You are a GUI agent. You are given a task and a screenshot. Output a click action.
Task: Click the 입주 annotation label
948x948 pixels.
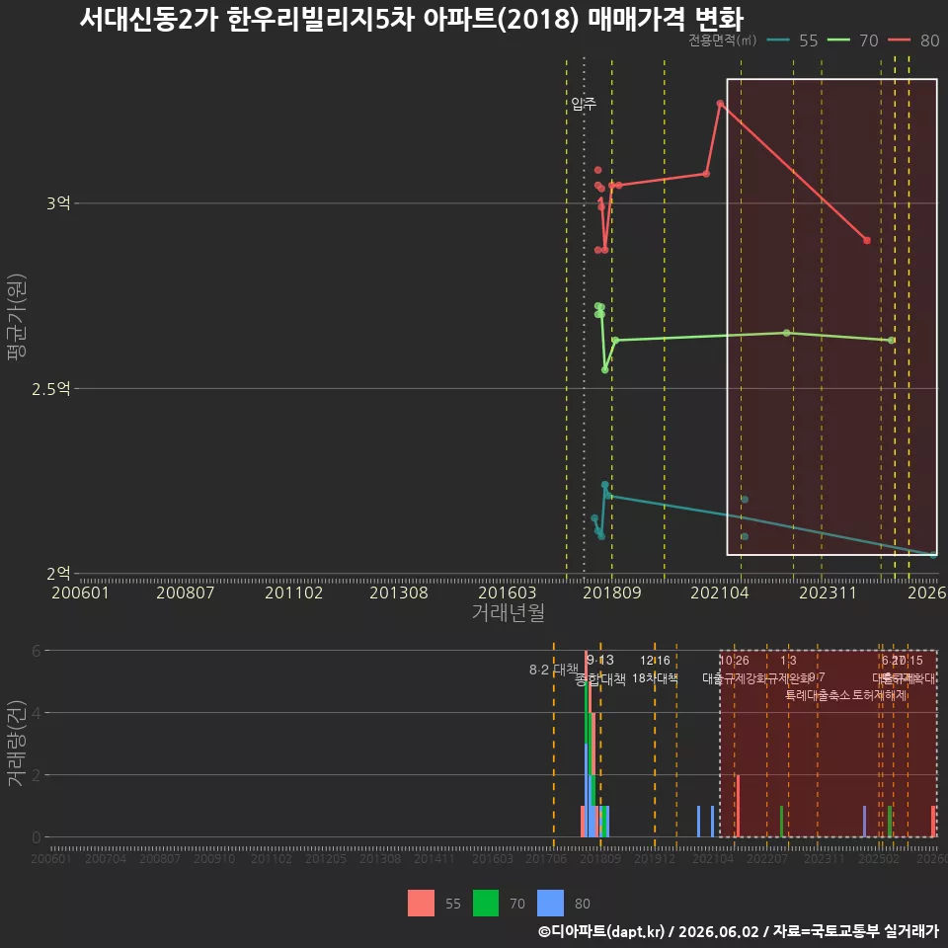coord(584,104)
